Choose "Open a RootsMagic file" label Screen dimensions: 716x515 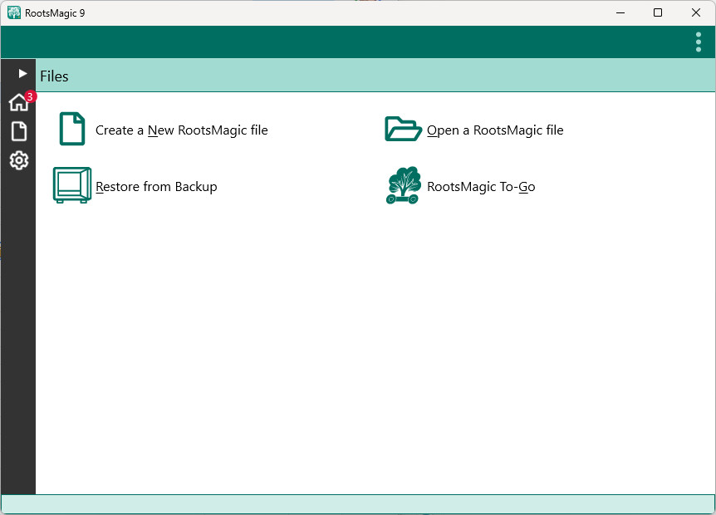(x=495, y=130)
